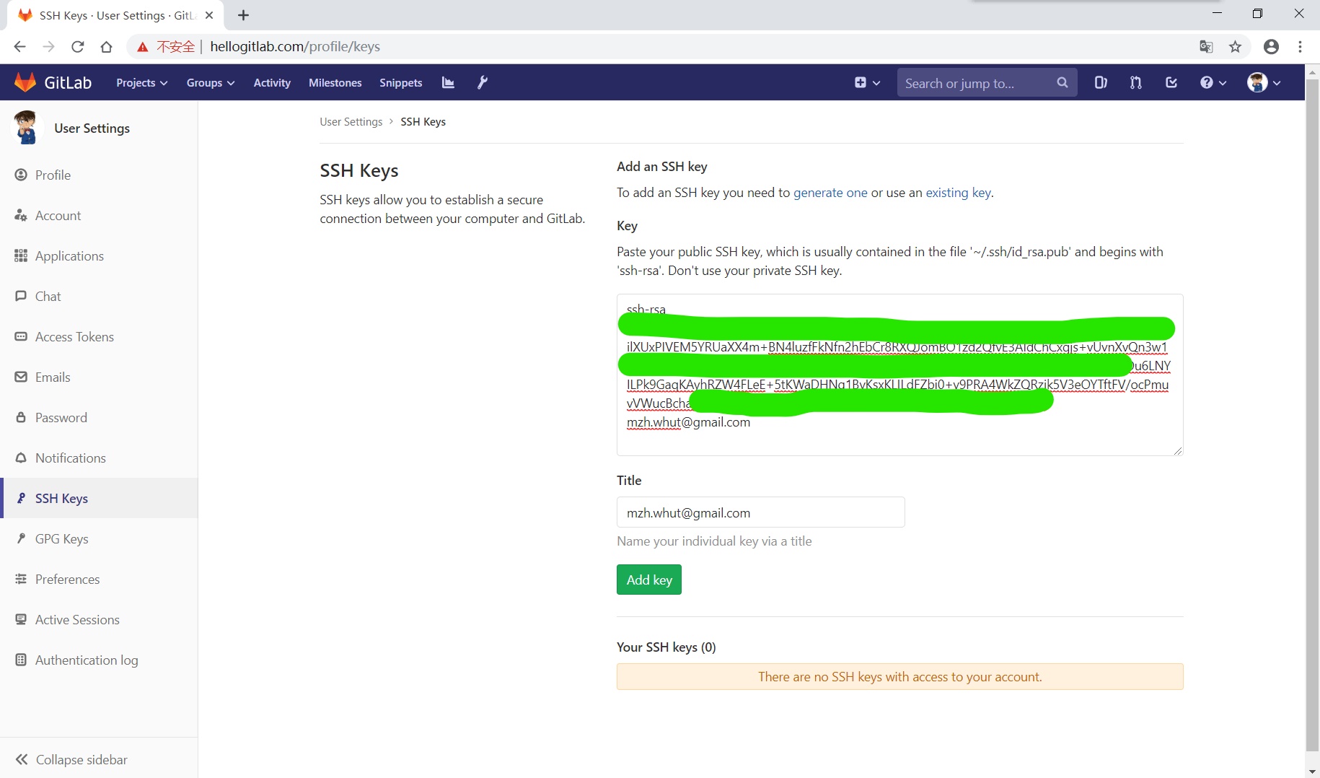Click the 'Add an SSH key' heading
This screenshot has width=1320, height=778.
coord(661,167)
